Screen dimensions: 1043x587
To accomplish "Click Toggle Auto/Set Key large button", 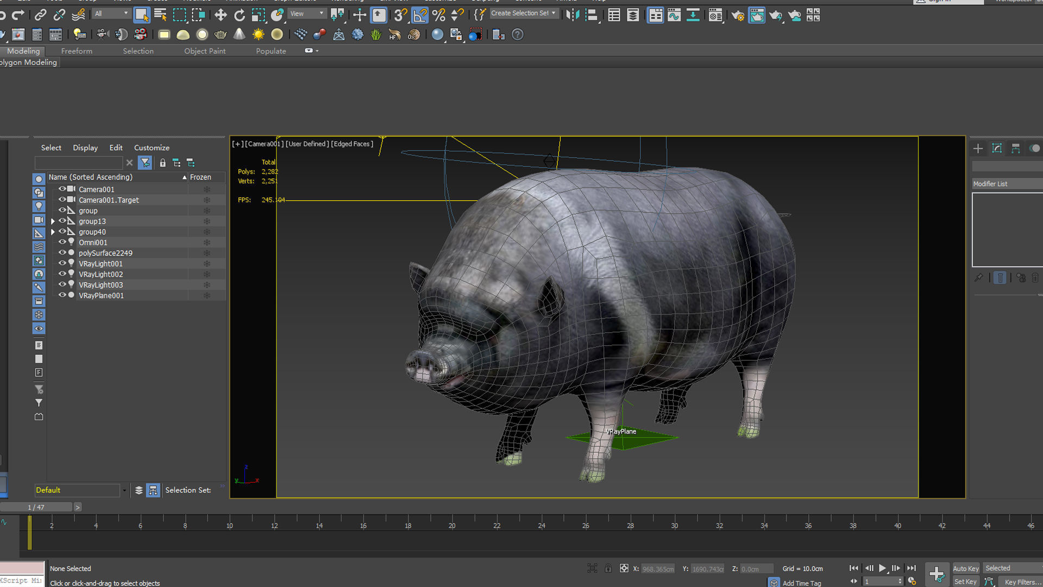I will coord(937,574).
